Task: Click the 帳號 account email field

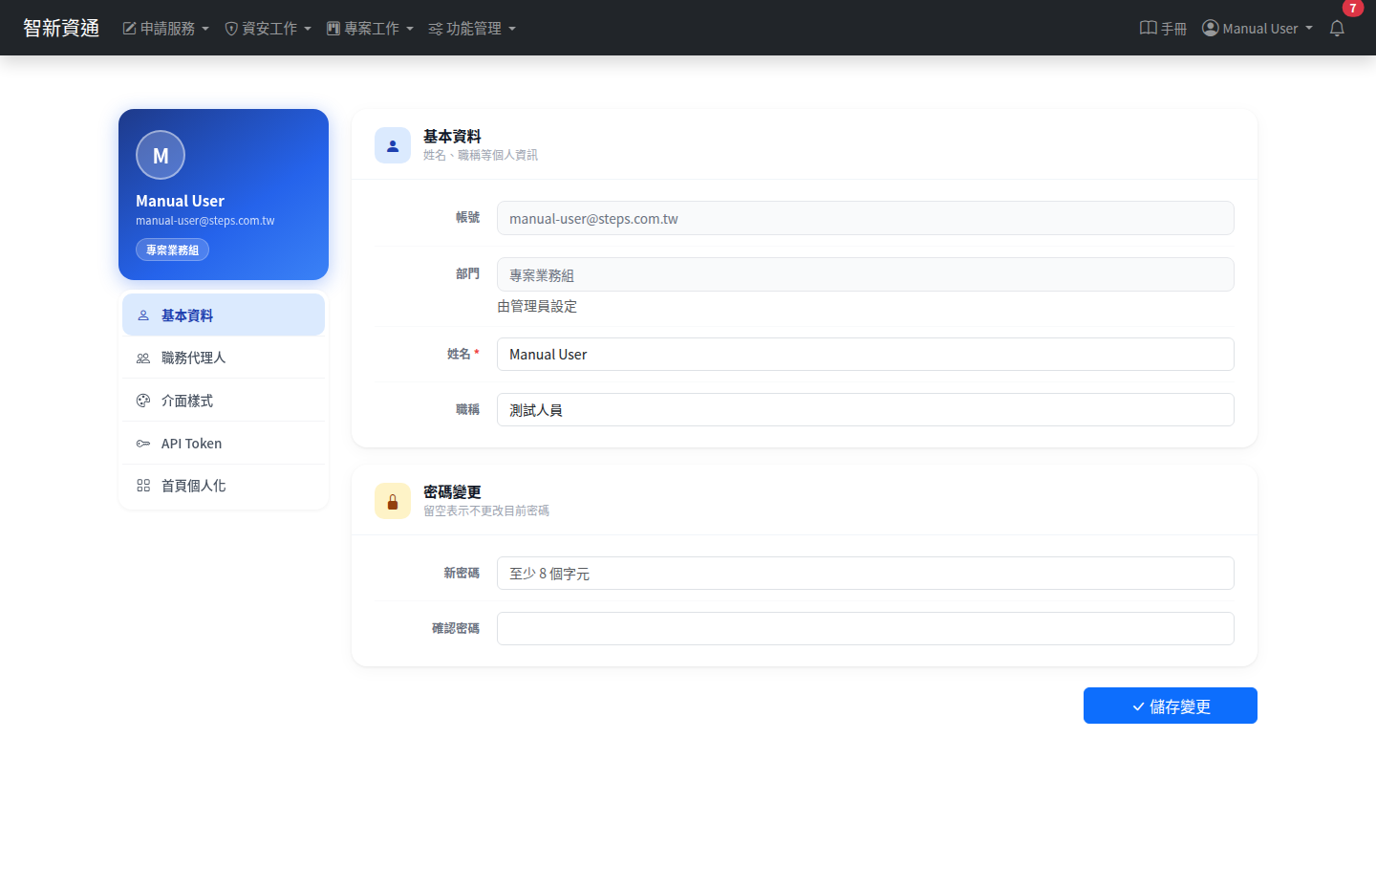Action: tap(866, 218)
